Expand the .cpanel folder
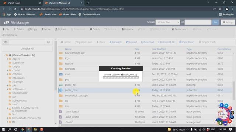 click(7, 70)
